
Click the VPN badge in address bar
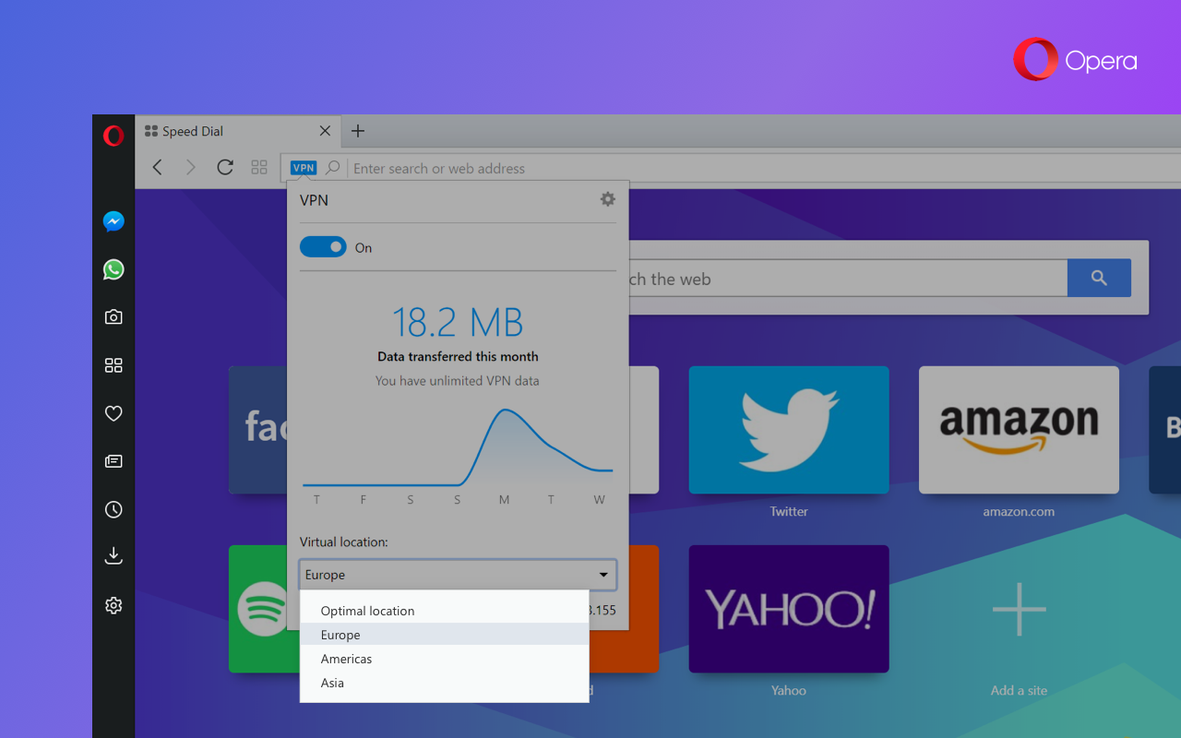[x=303, y=168]
